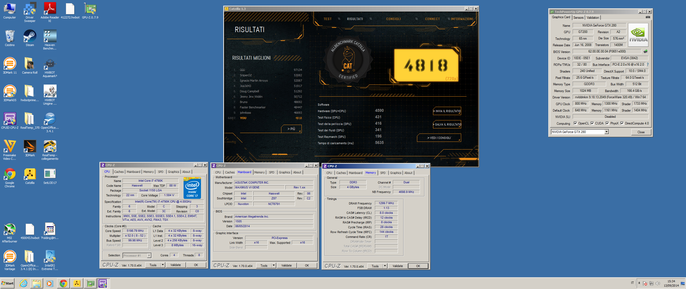Viewport: 686px width, 289px height.
Task: Click GPU-Z BIOS save chip icon
Action: [x=646, y=51]
